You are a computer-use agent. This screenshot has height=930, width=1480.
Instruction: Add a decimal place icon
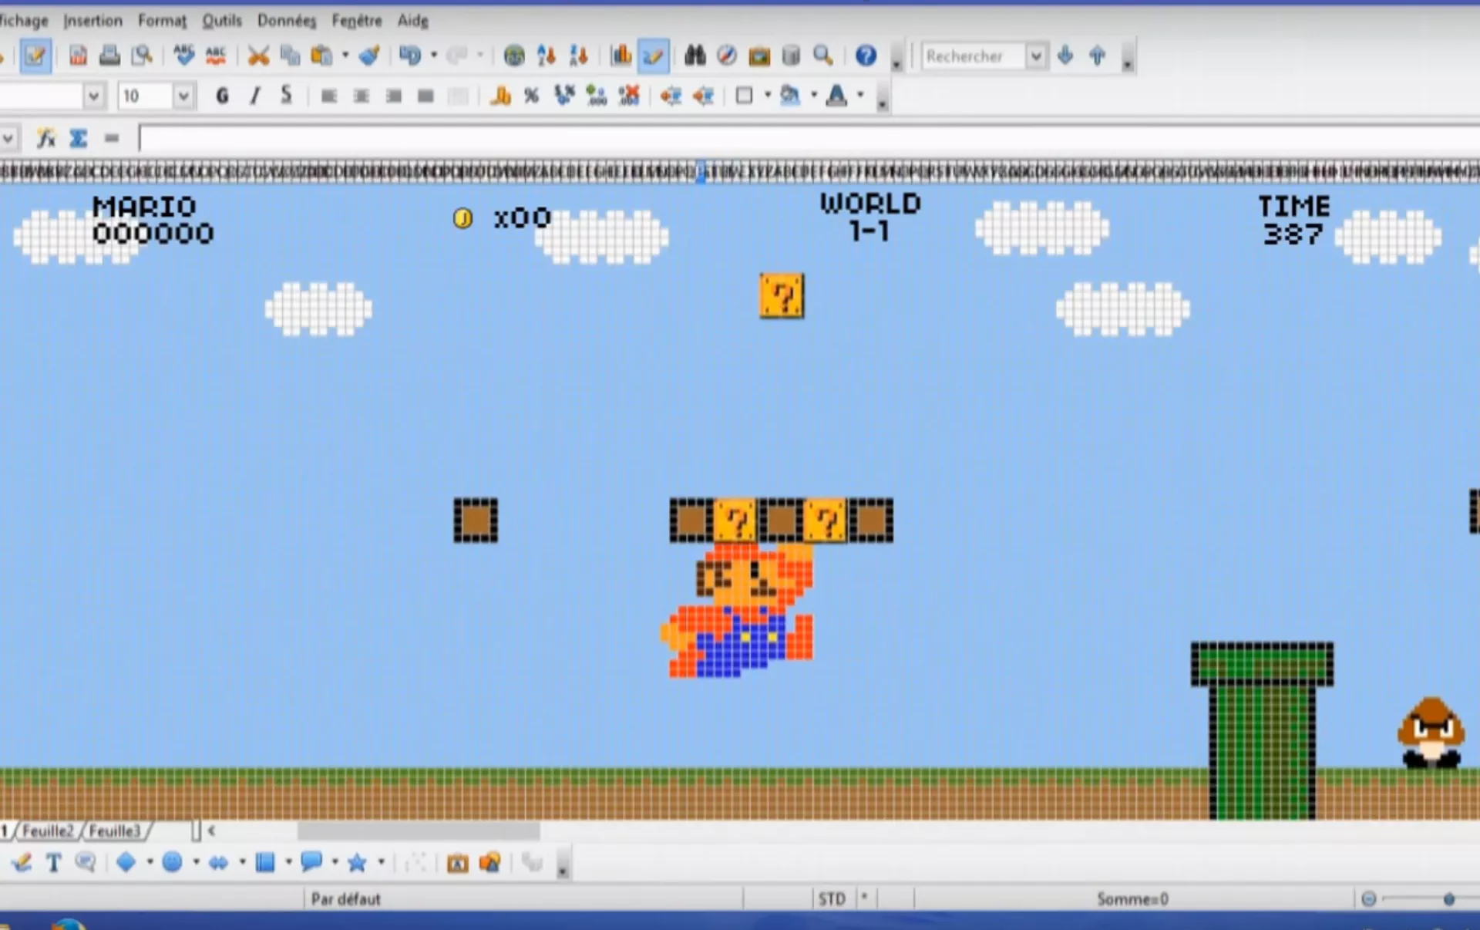[597, 96]
